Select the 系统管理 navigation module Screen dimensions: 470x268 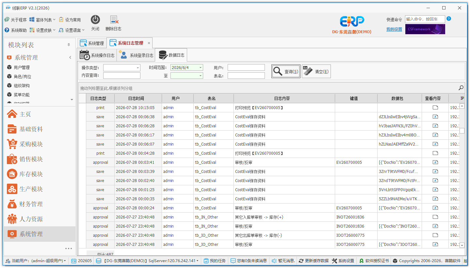click(40, 234)
